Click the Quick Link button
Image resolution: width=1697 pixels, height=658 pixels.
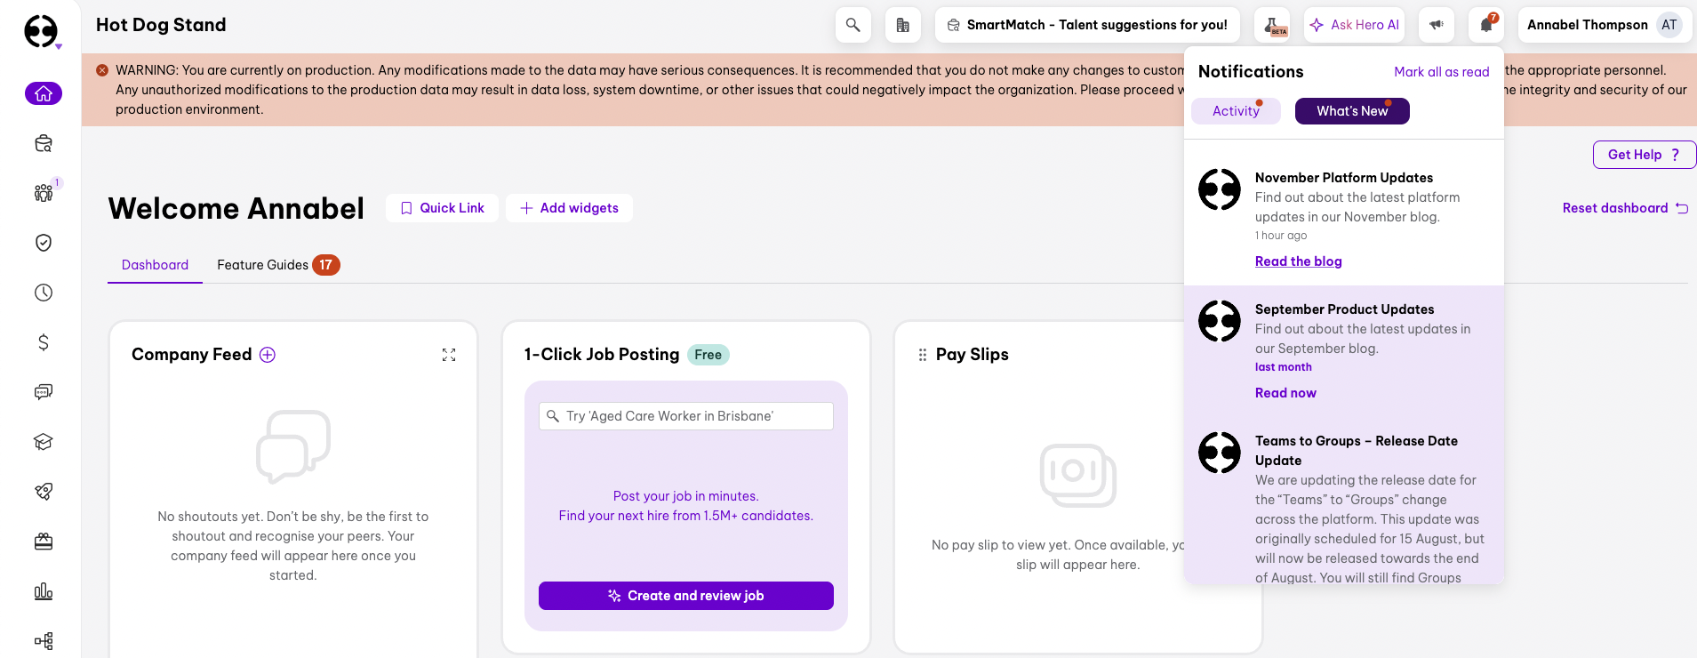click(x=443, y=208)
